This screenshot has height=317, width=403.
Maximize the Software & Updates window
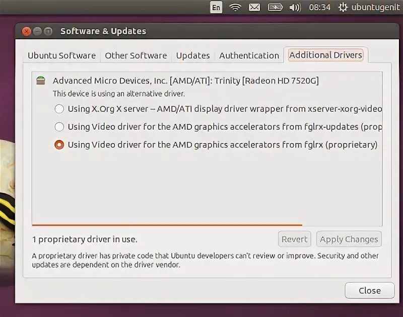pyautogui.click(x=48, y=31)
